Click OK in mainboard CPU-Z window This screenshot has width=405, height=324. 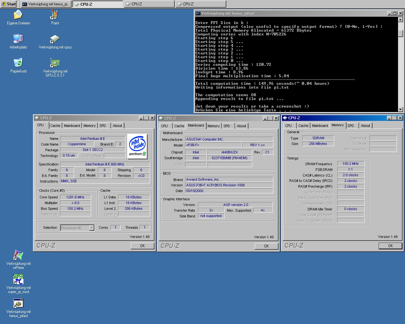266,246
